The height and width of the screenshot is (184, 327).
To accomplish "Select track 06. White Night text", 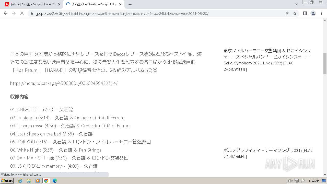I will (56, 150).
